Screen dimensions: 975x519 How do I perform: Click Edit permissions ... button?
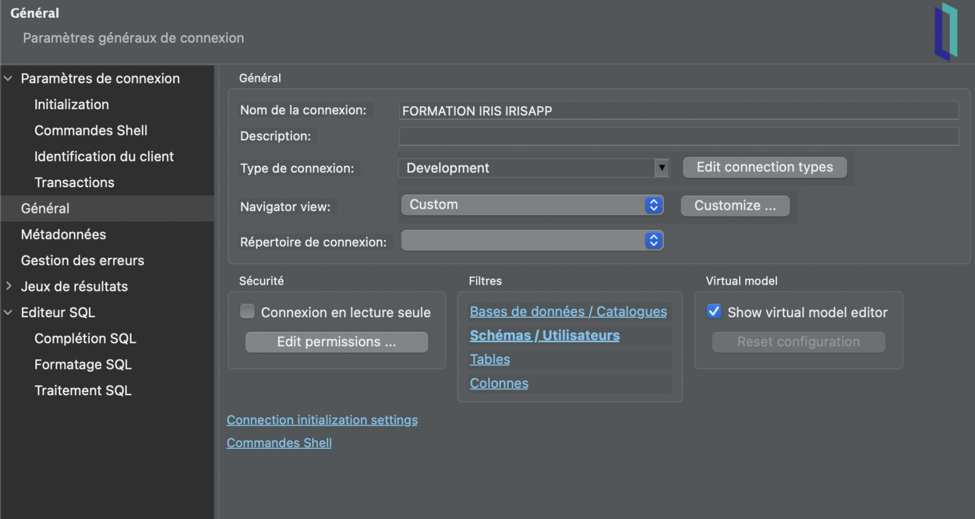click(x=336, y=342)
